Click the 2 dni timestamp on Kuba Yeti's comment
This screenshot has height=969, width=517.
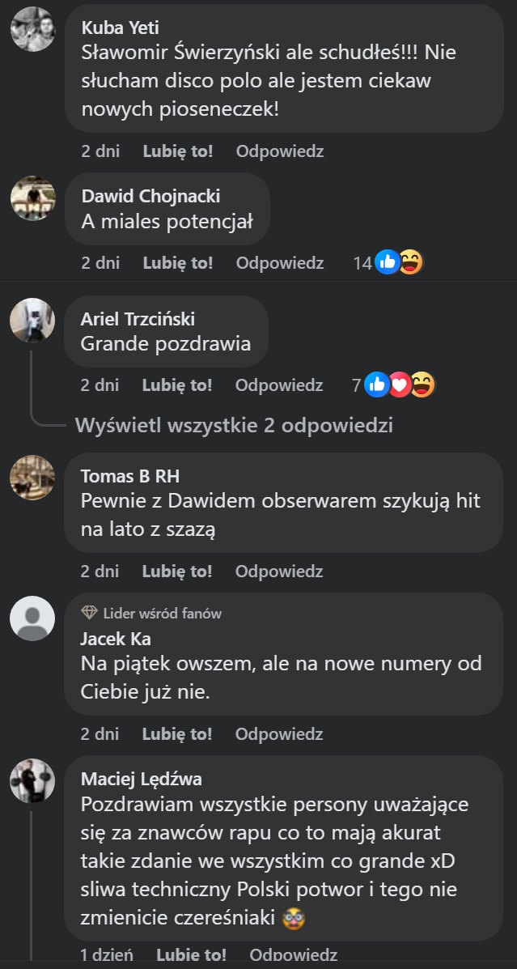[x=100, y=151]
